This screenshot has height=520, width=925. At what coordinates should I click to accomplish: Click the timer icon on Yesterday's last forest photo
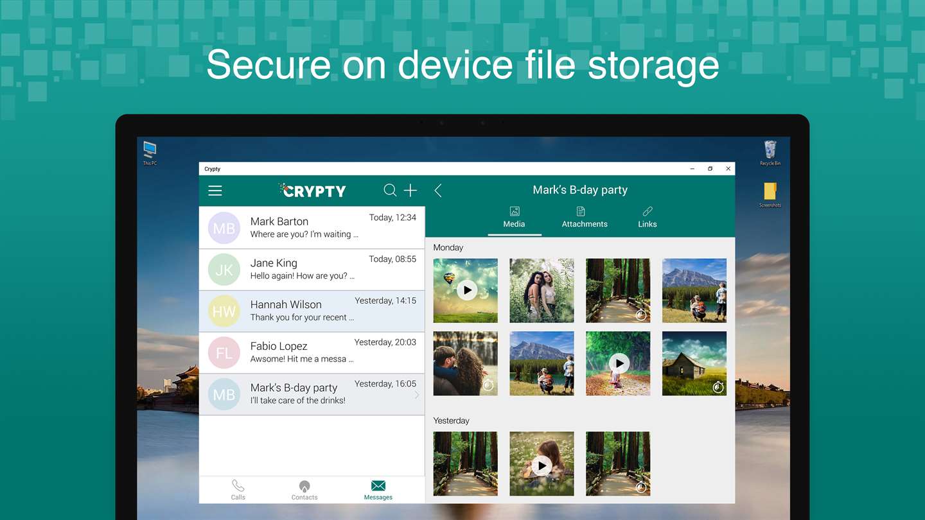[x=641, y=487]
